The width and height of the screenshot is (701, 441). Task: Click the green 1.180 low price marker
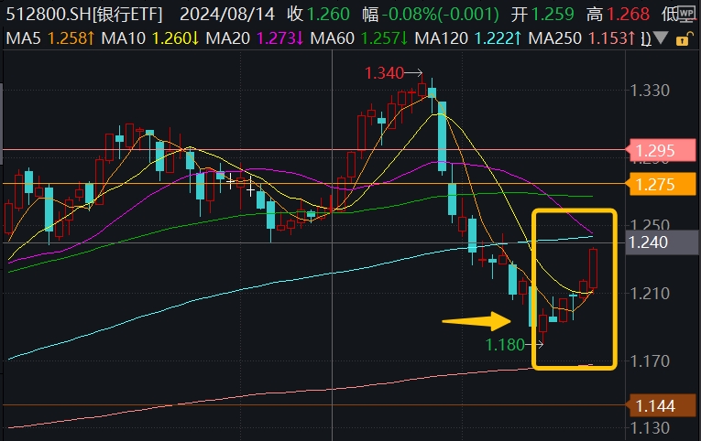click(504, 345)
